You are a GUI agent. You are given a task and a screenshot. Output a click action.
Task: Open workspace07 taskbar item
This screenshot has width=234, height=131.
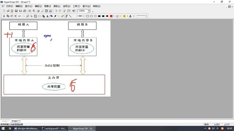point(54,128)
